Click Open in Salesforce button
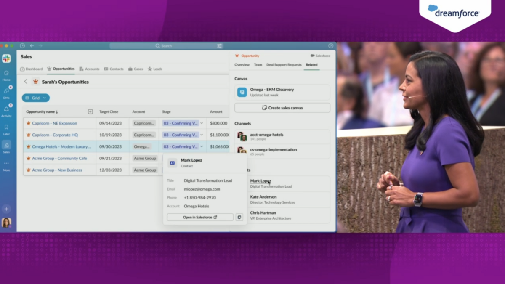Viewport: 505px width, 284px height. [200, 218]
